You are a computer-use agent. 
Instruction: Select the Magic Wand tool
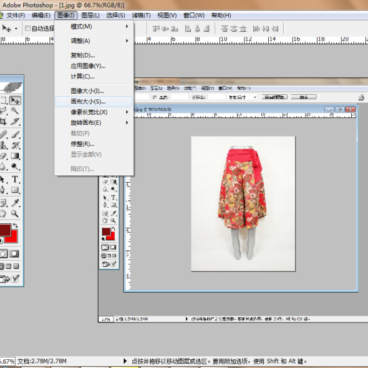point(14,110)
